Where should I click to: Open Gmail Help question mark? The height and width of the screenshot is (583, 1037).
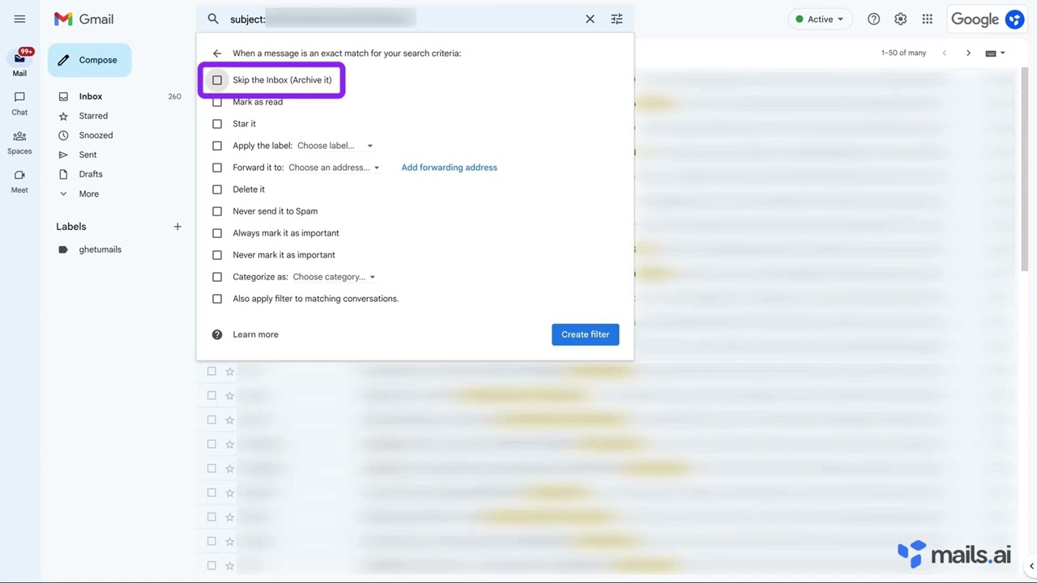coord(873,19)
